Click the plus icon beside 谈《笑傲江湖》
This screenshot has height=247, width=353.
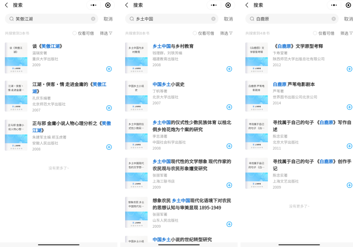[109, 69]
